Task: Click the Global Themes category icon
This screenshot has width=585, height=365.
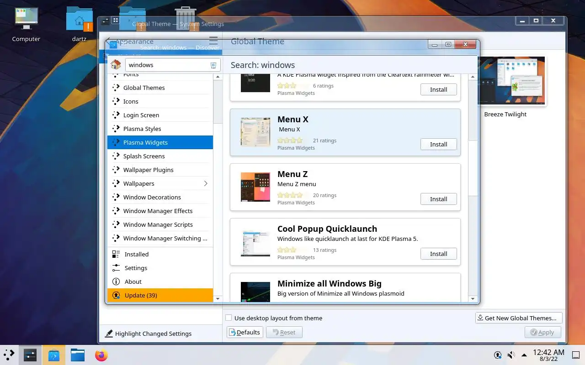Action: click(116, 88)
